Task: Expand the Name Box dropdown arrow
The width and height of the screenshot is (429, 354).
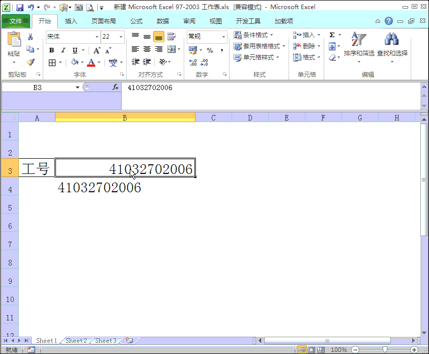Action: coord(77,87)
